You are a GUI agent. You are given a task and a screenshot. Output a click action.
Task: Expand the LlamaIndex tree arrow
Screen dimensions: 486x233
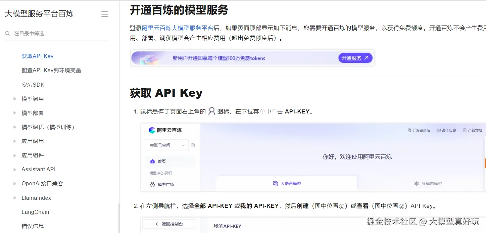(x=15, y=198)
